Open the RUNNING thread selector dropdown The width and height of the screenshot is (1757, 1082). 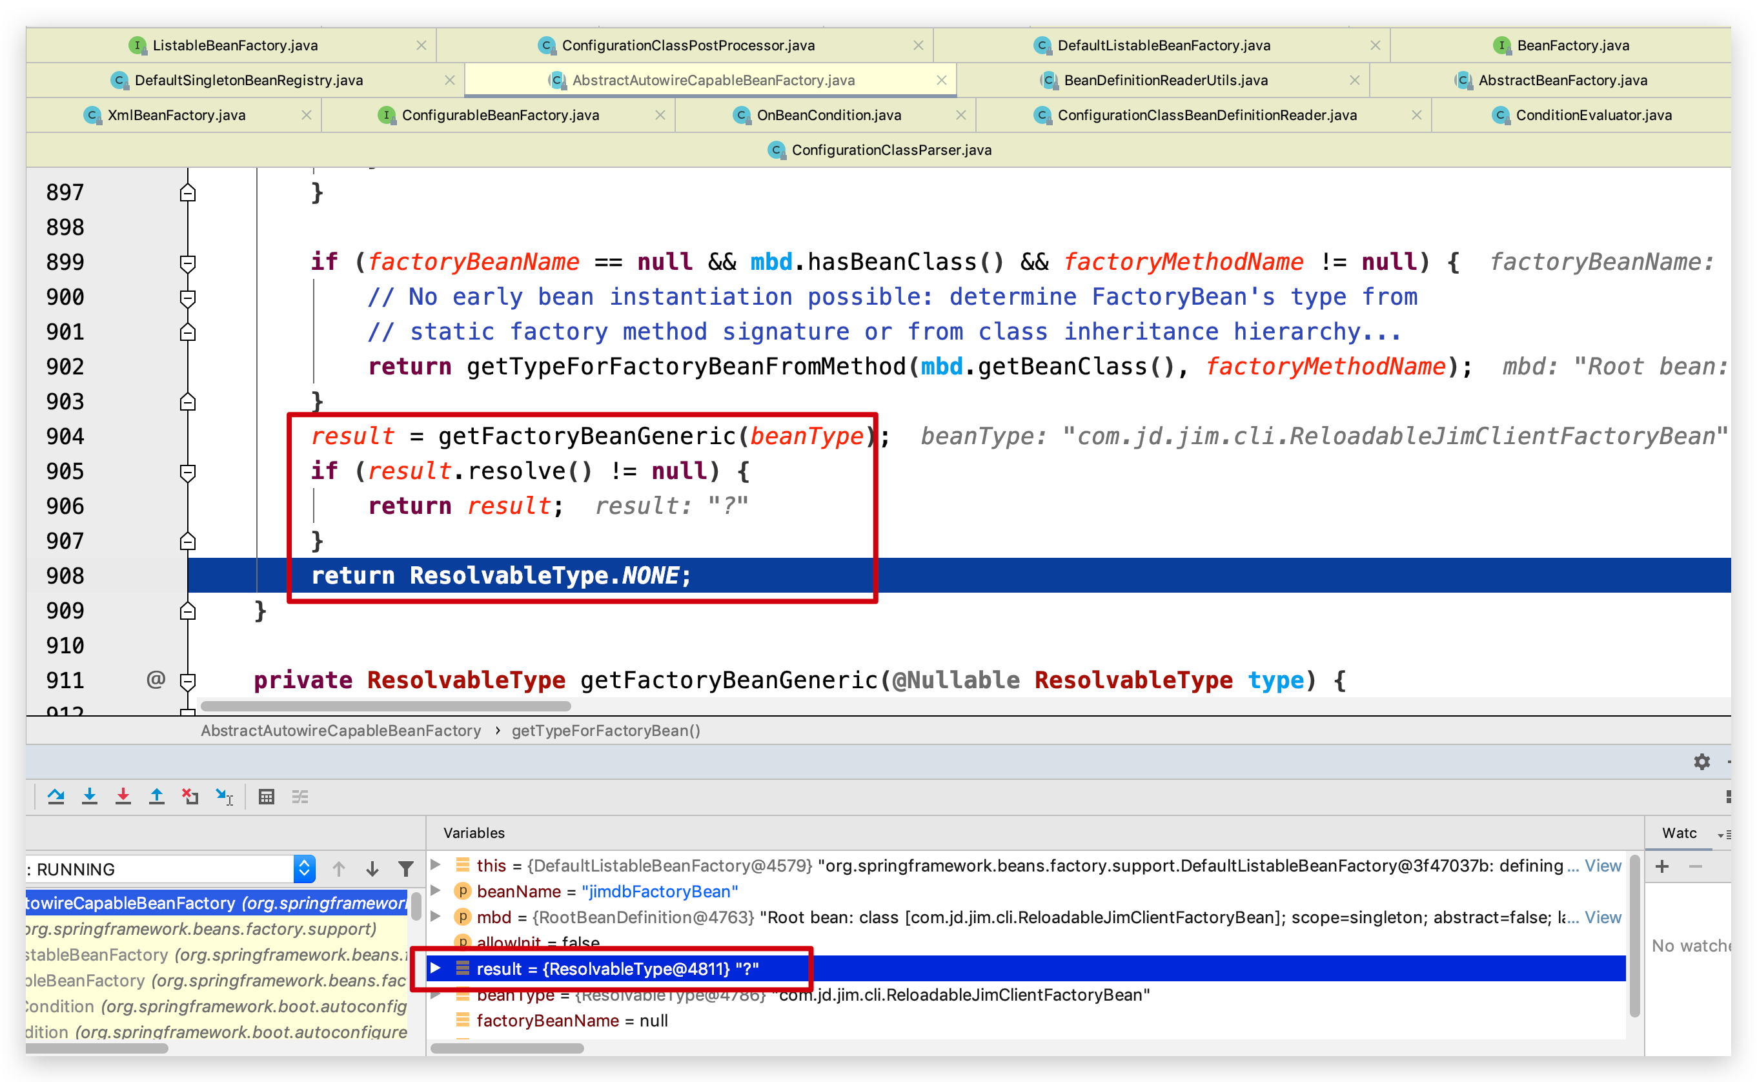coord(304,869)
